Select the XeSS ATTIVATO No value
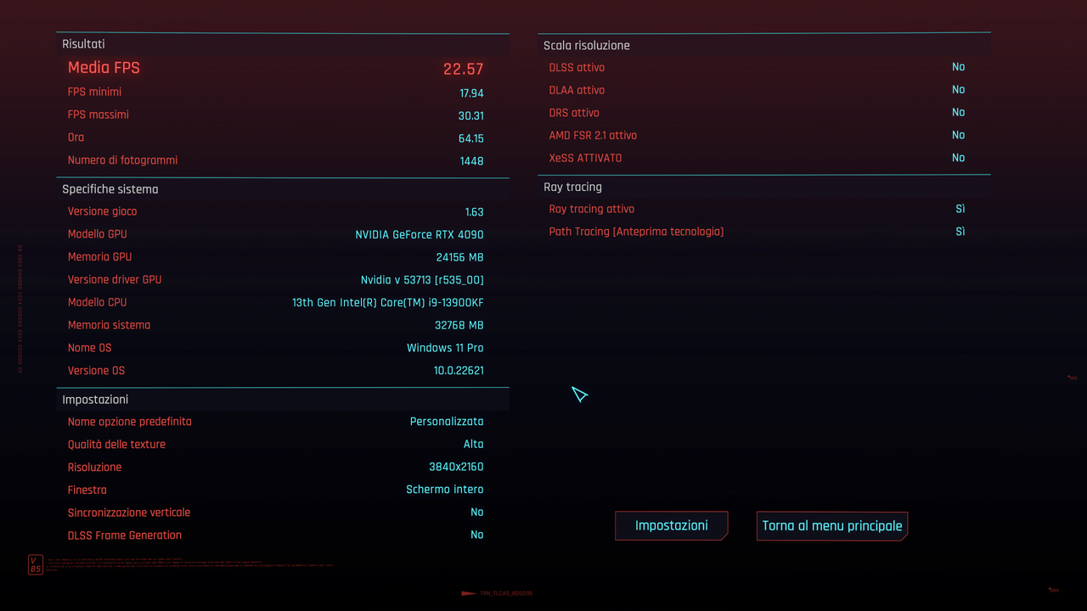1087x611 pixels. tap(959, 158)
